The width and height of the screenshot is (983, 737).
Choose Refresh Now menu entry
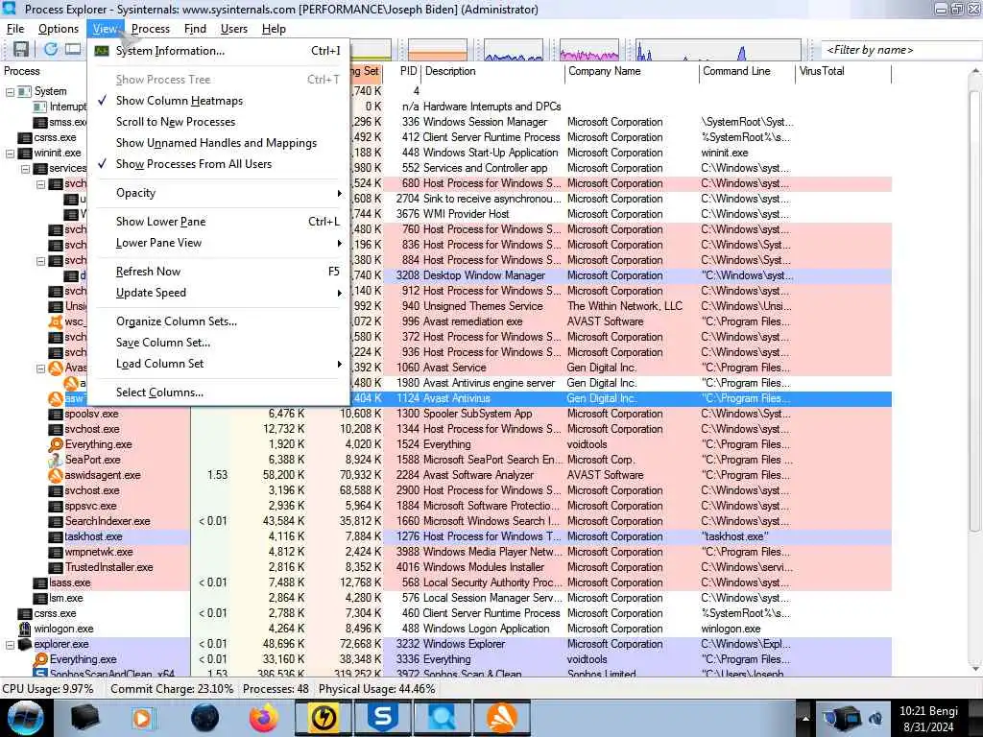click(x=218, y=272)
